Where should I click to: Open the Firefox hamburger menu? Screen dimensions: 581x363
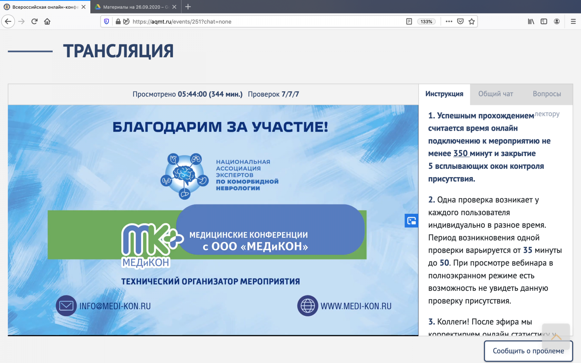coord(573,21)
